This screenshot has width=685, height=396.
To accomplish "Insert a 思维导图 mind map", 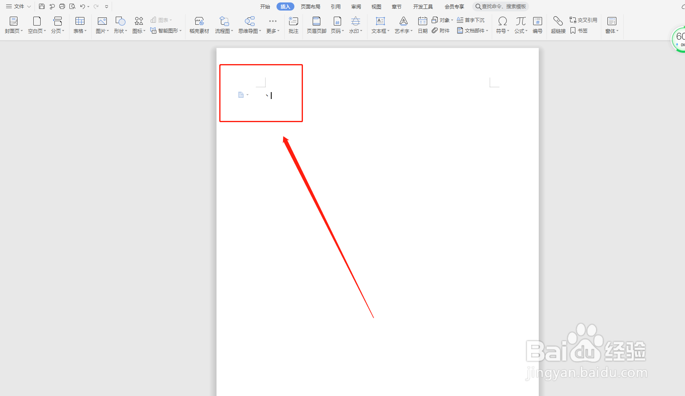I will coord(250,25).
